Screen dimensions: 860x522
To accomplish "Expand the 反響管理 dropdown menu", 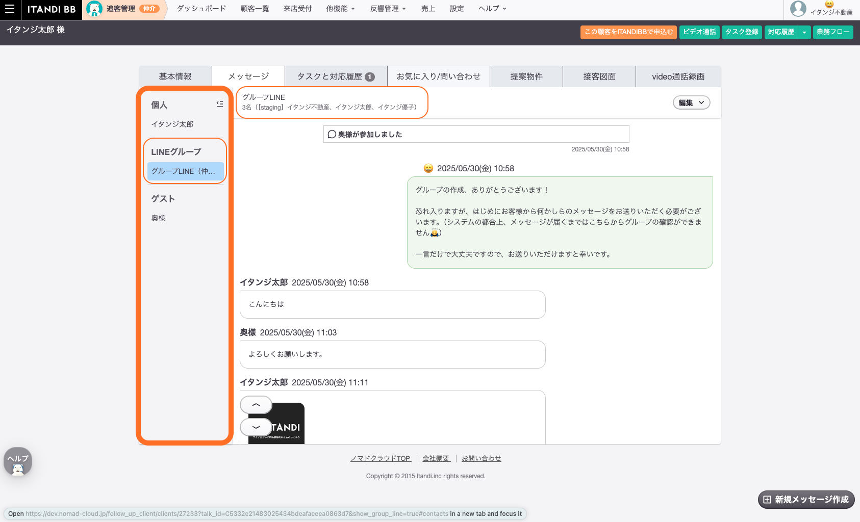I will tap(388, 9).
